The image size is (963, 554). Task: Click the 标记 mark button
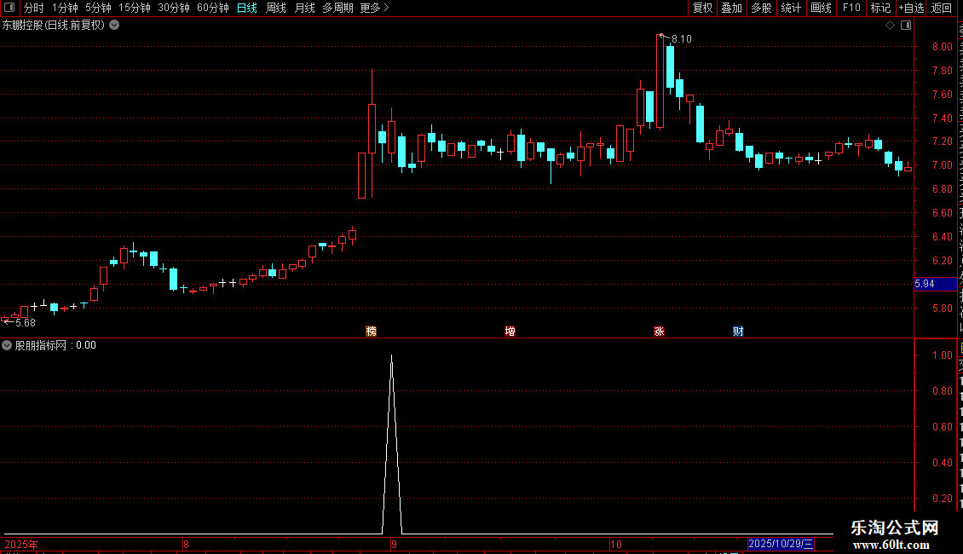880,8
